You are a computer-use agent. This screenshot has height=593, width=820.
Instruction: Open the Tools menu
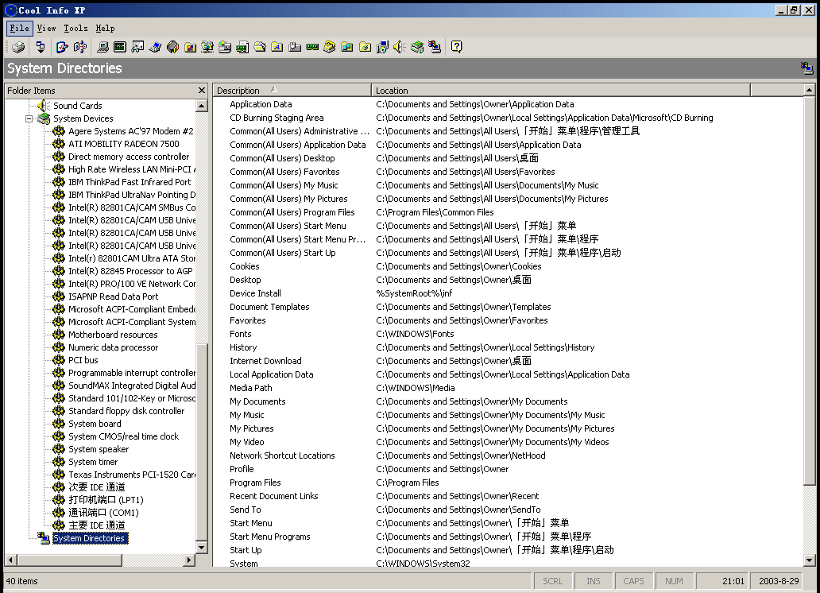(x=75, y=29)
